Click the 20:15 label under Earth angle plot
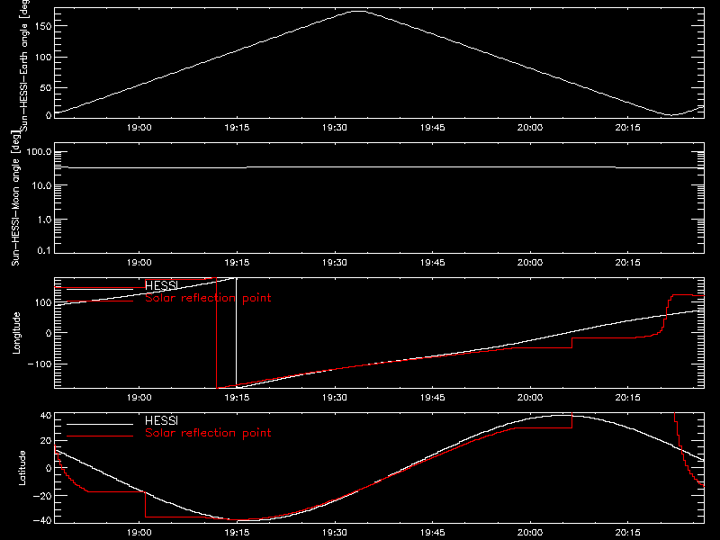This screenshot has width=720, height=540. pos(627,127)
